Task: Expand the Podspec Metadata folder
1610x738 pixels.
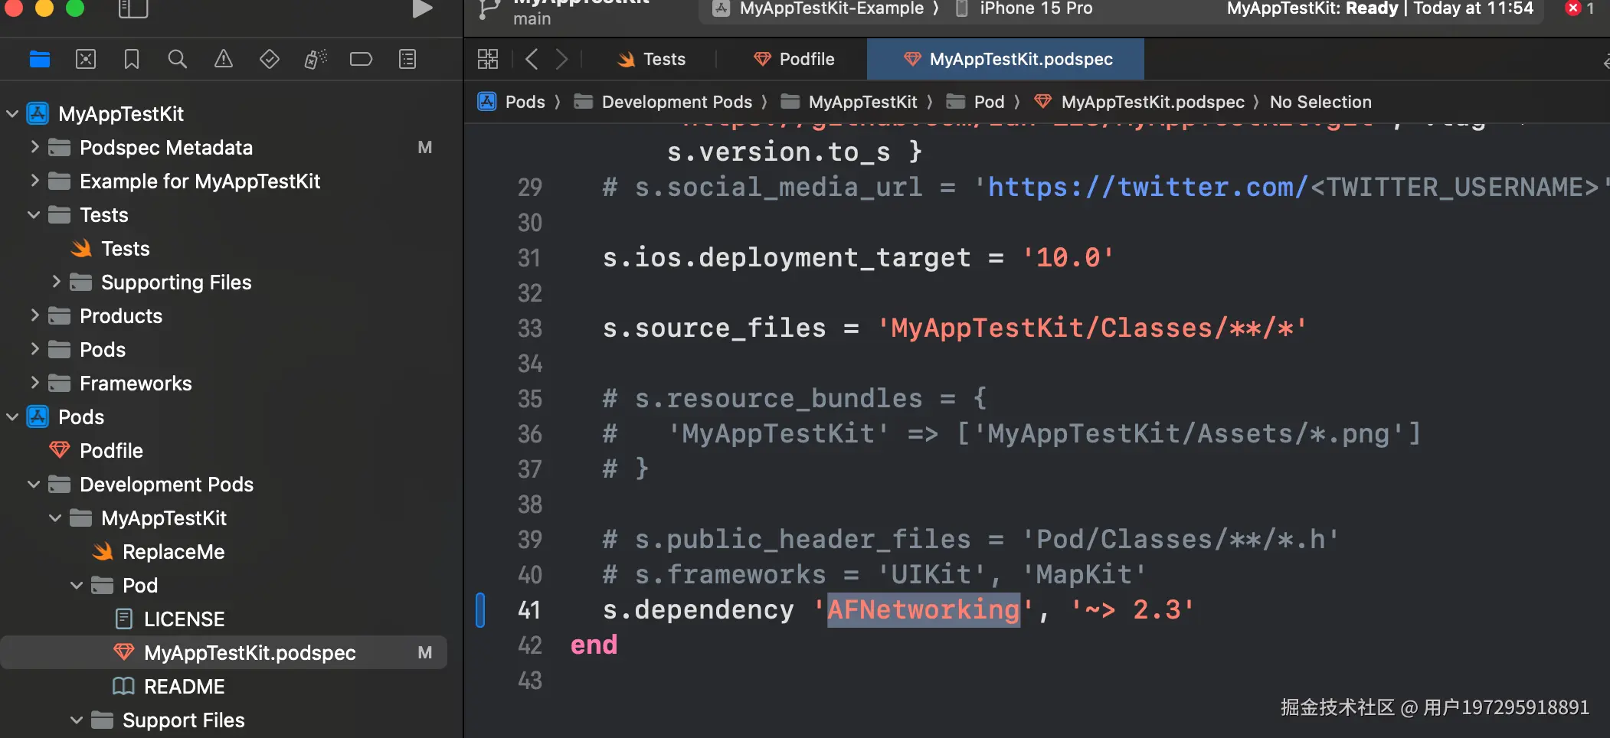Action: coord(34,147)
